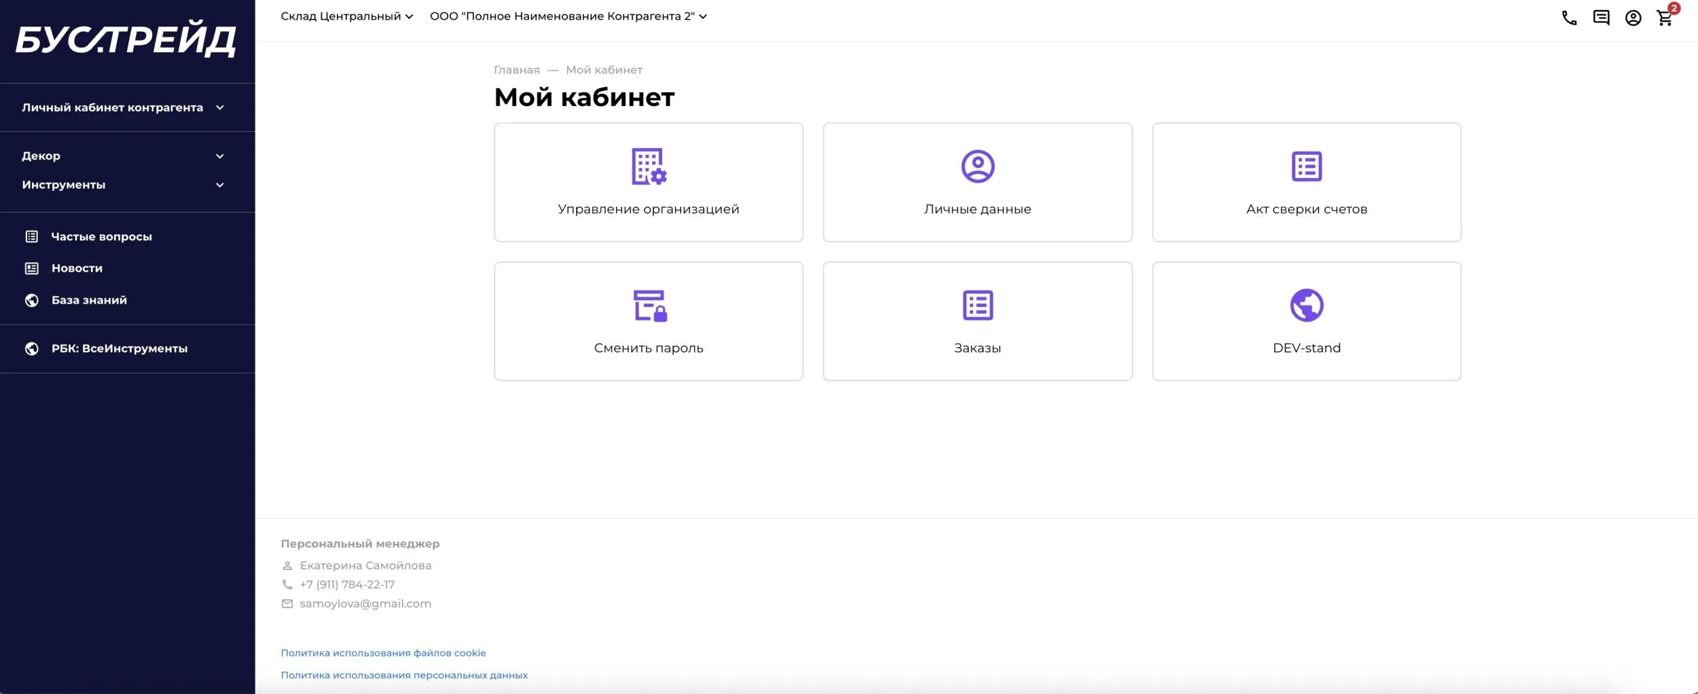Image resolution: width=1698 pixels, height=694 pixels.
Task: Click the Главная breadcrumb link
Action: (x=516, y=70)
